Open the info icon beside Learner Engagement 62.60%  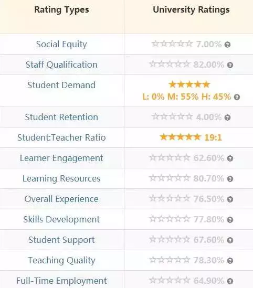tap(230, 158)
